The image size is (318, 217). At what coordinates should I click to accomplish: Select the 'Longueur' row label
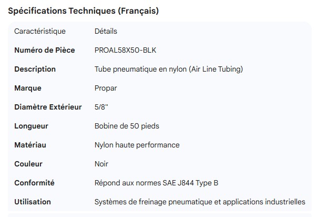[x=32, y=126]
